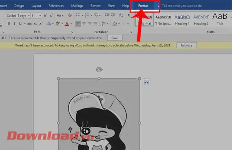The height and width of the screenshot is (150, 232).
Task: Open the font size dropdown
Action: coord(39,16)
